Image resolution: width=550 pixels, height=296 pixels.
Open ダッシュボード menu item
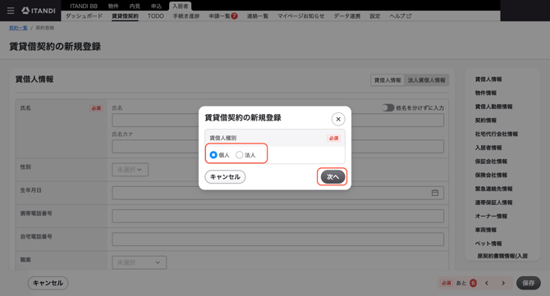85,16
